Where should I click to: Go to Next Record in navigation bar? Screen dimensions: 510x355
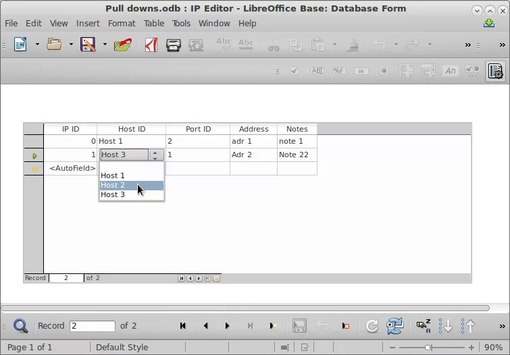click(x=227, y=326)
